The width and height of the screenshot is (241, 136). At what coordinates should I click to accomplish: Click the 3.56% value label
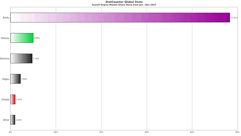24,79
